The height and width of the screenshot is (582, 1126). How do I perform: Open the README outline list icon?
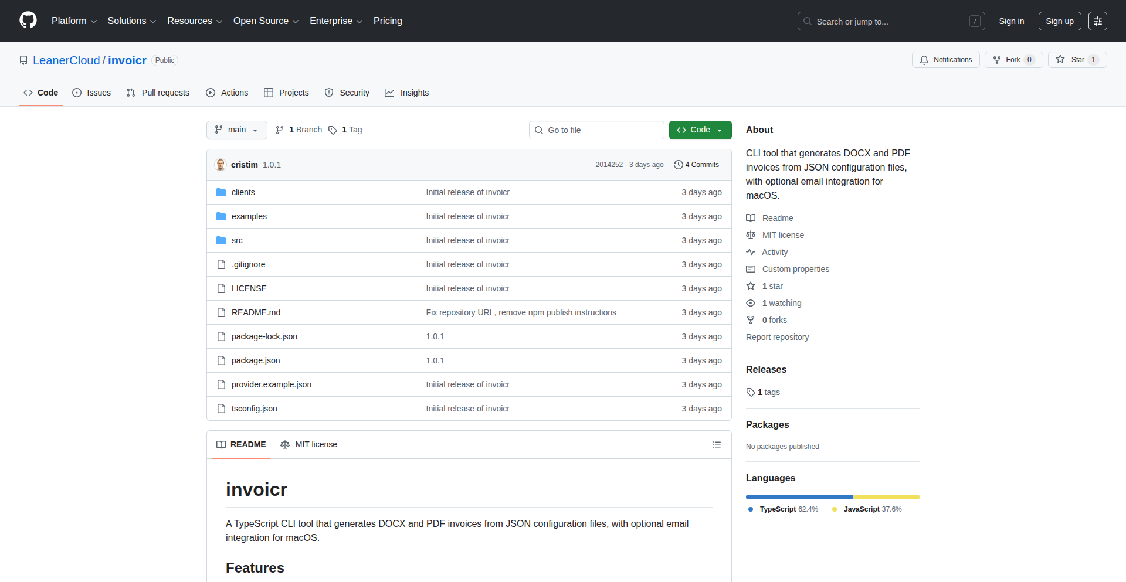[717, 444]
